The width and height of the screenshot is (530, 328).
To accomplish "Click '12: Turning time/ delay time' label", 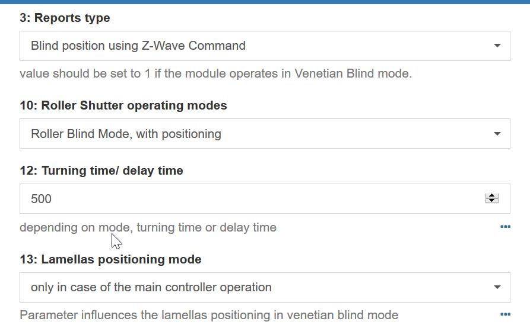I will click(x=101, y=171).
